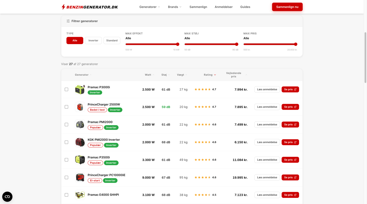This screenshot has height=204, width=367.
Task: Click the Pramac P3000i product thumbnail
Action: [80, 90]
